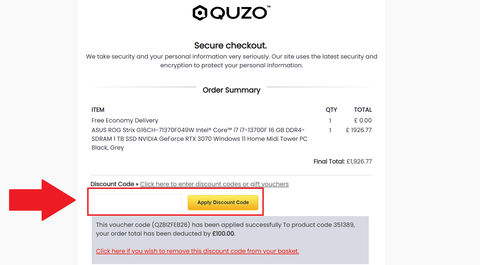The image size is (480, 265).
Task: Click inside the discount code input box
Action: [x=136, y=202]
